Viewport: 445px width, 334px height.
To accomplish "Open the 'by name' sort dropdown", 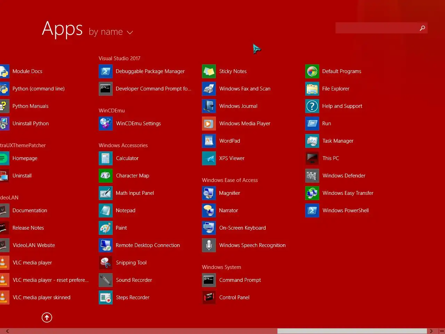I will tap(111, 32).
